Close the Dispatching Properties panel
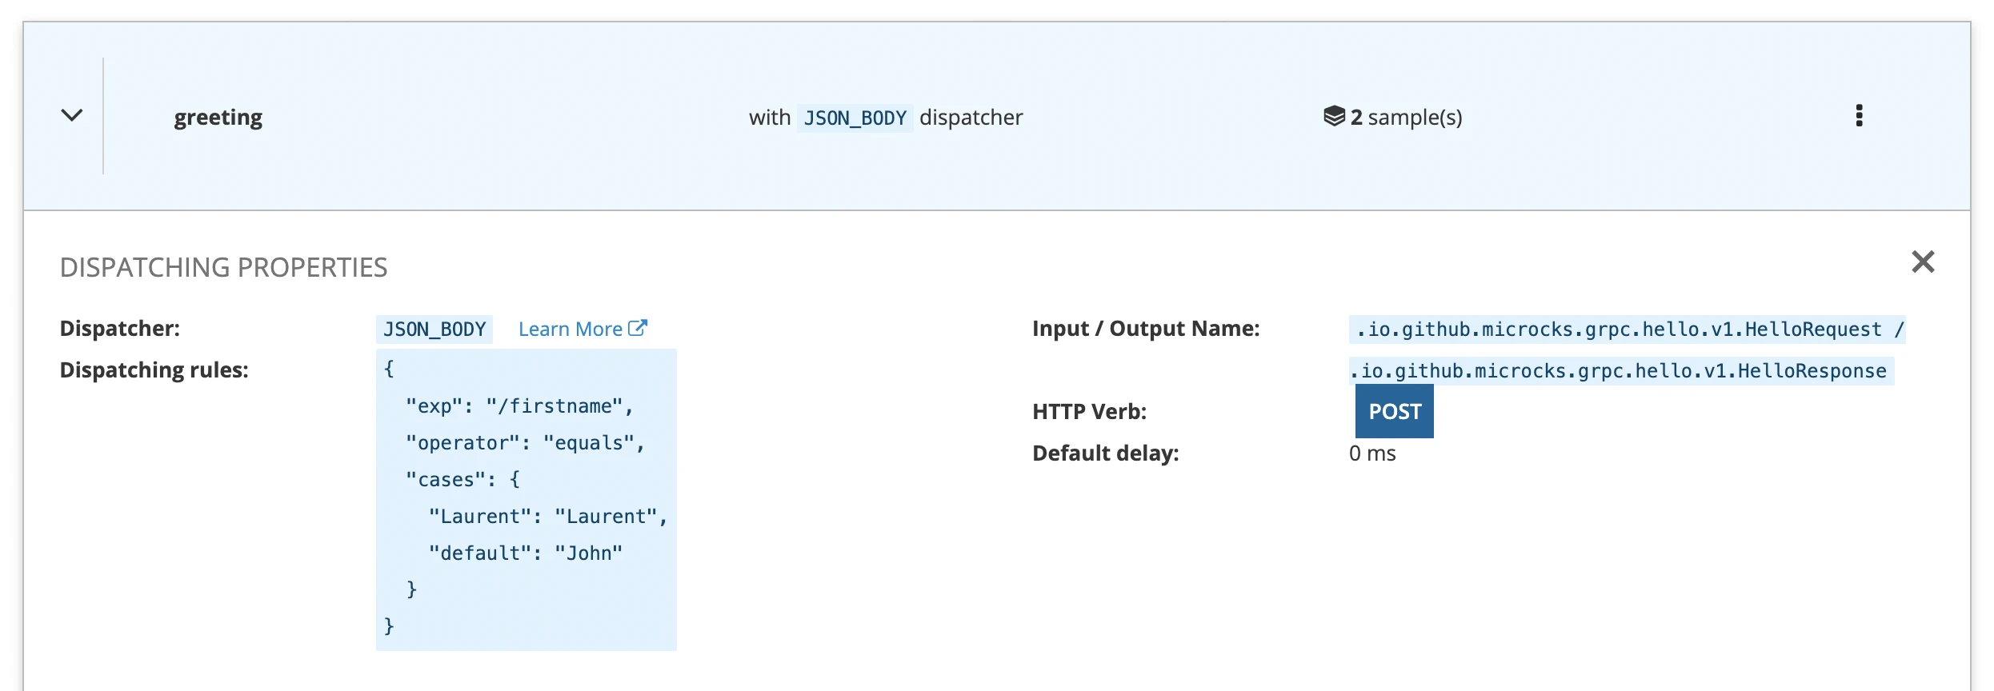Image resolution: width=1994 pixels, height=691 pixels. (1922, 262)
